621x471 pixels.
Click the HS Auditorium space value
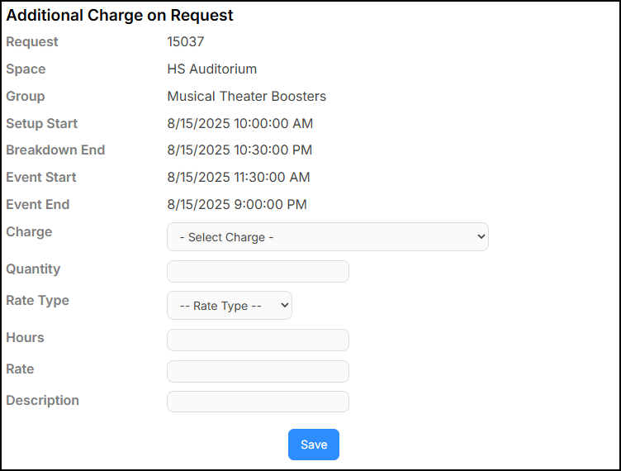coord(212,69)
